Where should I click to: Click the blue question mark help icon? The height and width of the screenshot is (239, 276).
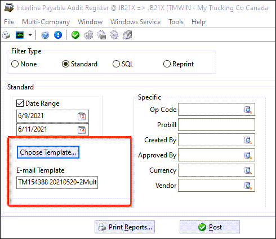(x=45, y=35)
